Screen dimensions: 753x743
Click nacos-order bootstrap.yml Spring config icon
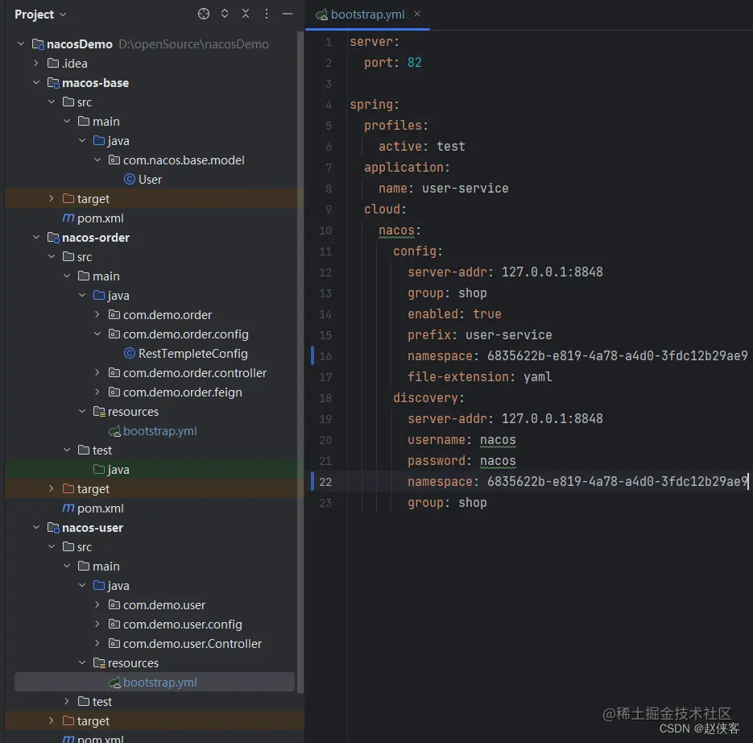click(114, 431)
